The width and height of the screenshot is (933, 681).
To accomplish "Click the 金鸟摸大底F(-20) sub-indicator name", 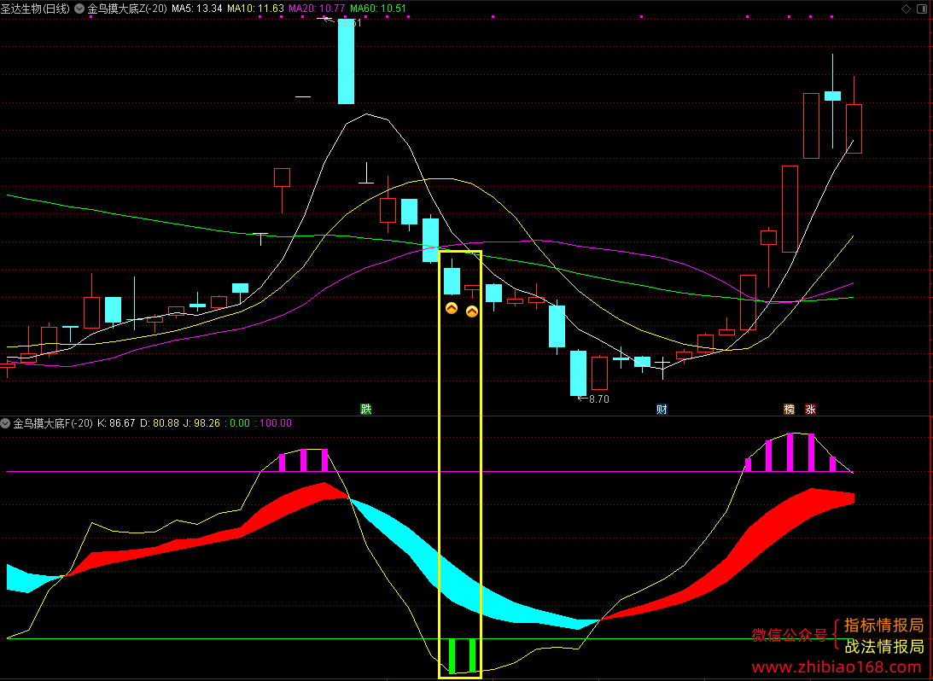I will click(53, 423).
